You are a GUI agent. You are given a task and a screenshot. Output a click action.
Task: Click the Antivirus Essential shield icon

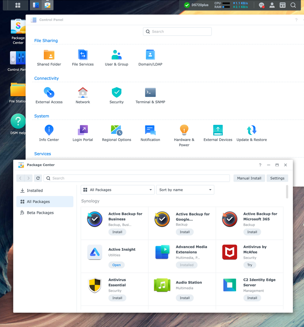[95, 285]
